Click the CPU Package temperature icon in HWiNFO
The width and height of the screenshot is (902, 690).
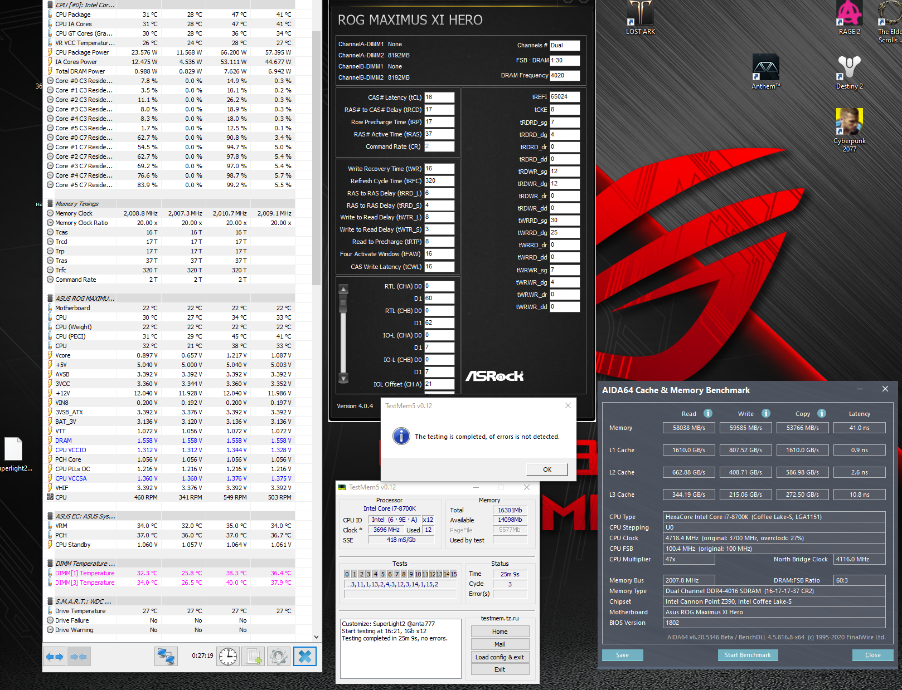tap(50, 14)
